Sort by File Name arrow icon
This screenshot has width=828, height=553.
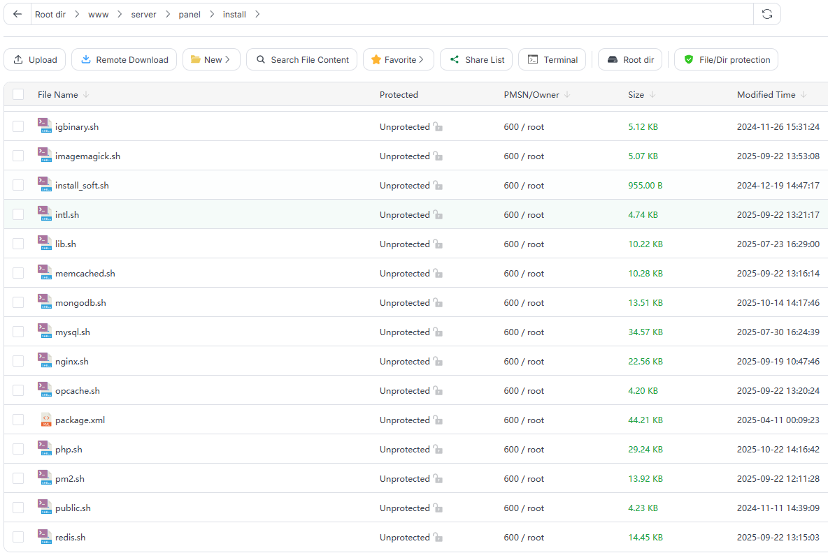pyautogui.click(x=86, y=95)
